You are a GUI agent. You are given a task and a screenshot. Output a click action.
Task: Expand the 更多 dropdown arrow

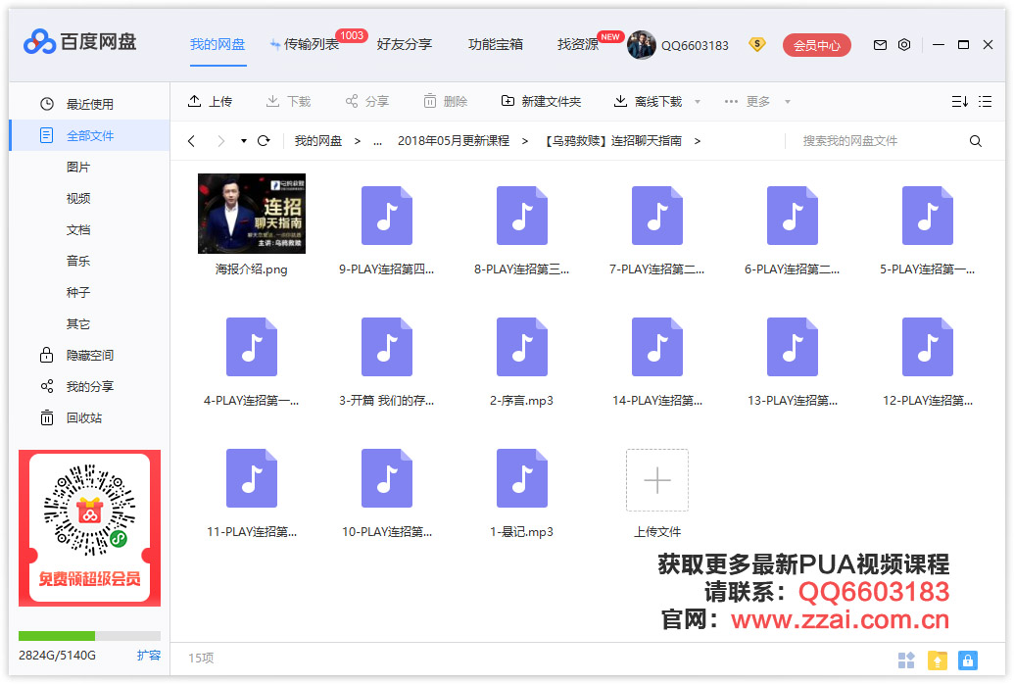[x=787, y=102]
